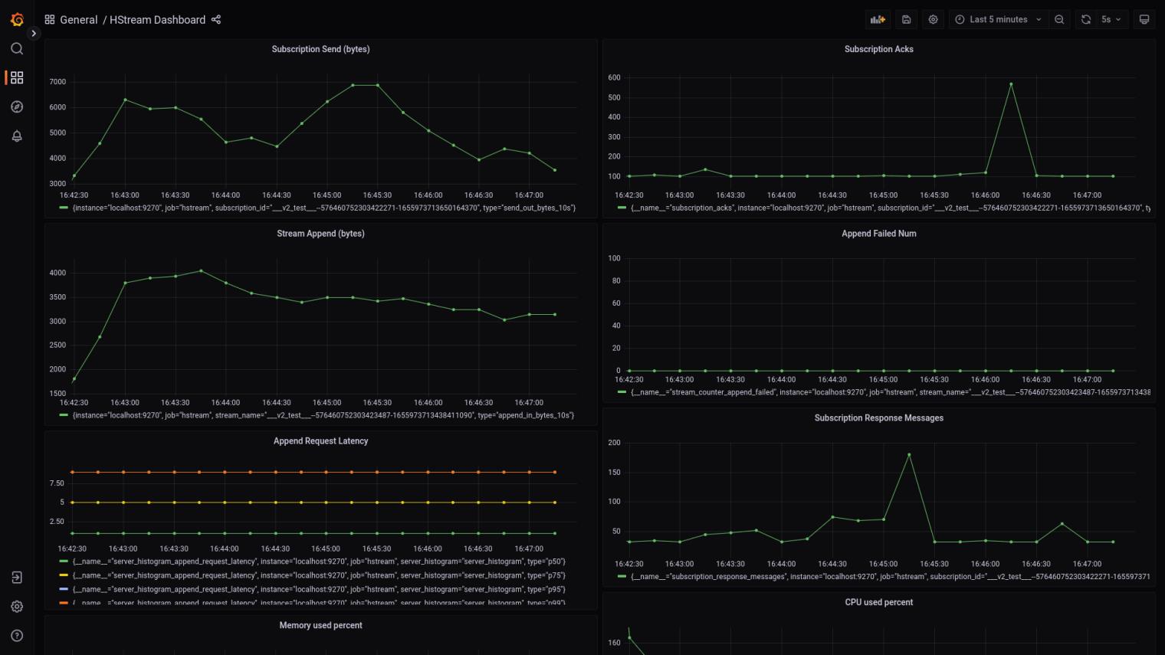
Task: Toggle the stream_counter_append_failed legend series
Action: pyautogui.click(x=890, y=393)
